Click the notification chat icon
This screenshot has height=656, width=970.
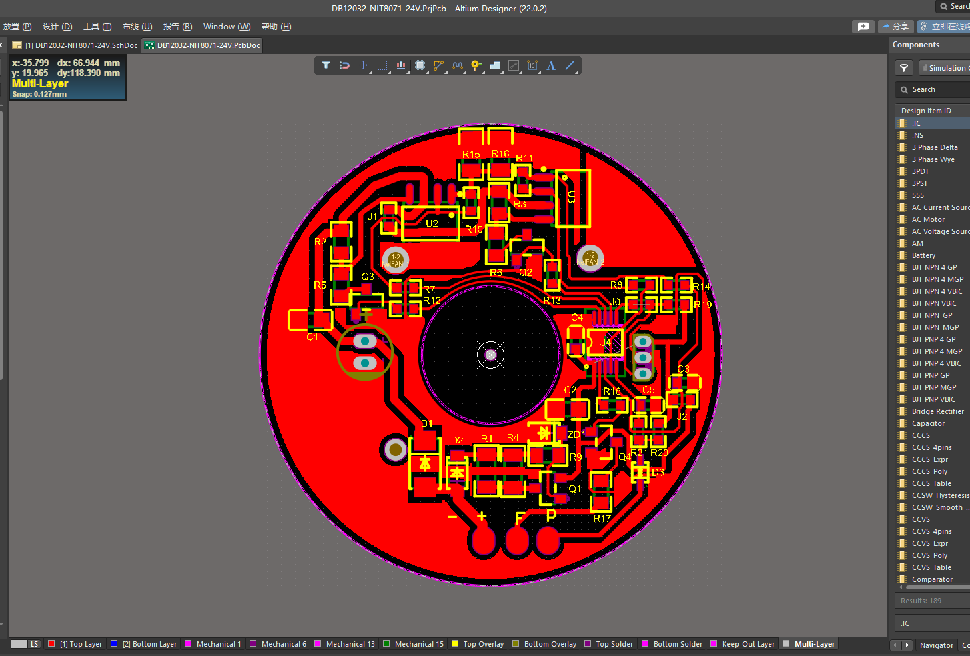click(863, 27)
